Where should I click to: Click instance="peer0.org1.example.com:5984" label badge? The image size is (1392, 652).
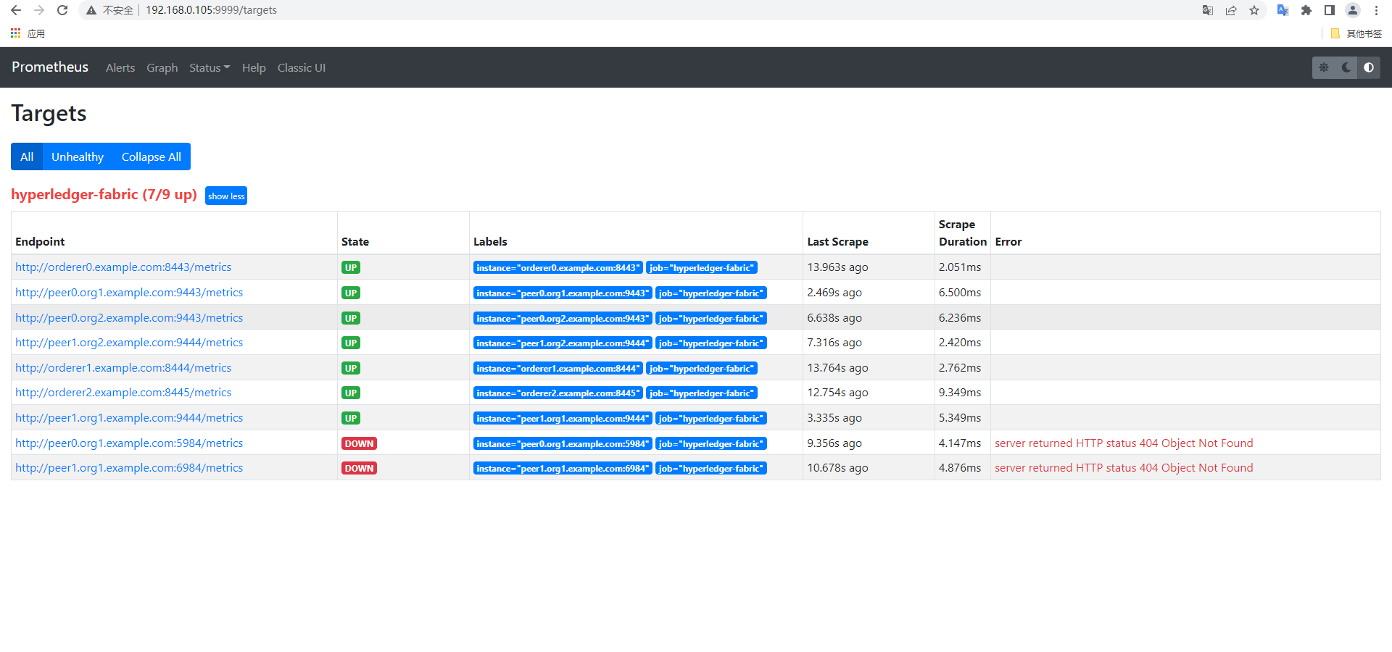pyautogui.click(x=563, y=443)
